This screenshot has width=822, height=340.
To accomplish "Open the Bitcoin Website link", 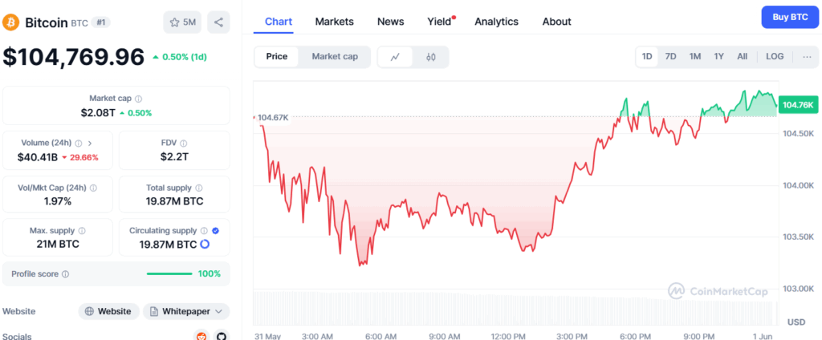I will click(x=108, y=311).
